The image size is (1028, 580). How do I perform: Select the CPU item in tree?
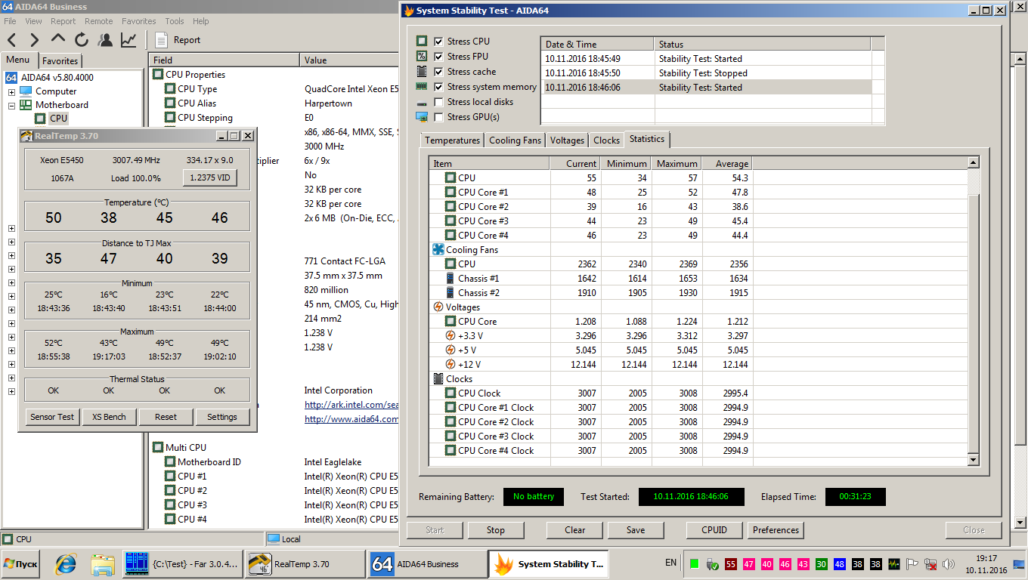pyautogui.click(x=58, y=119)
